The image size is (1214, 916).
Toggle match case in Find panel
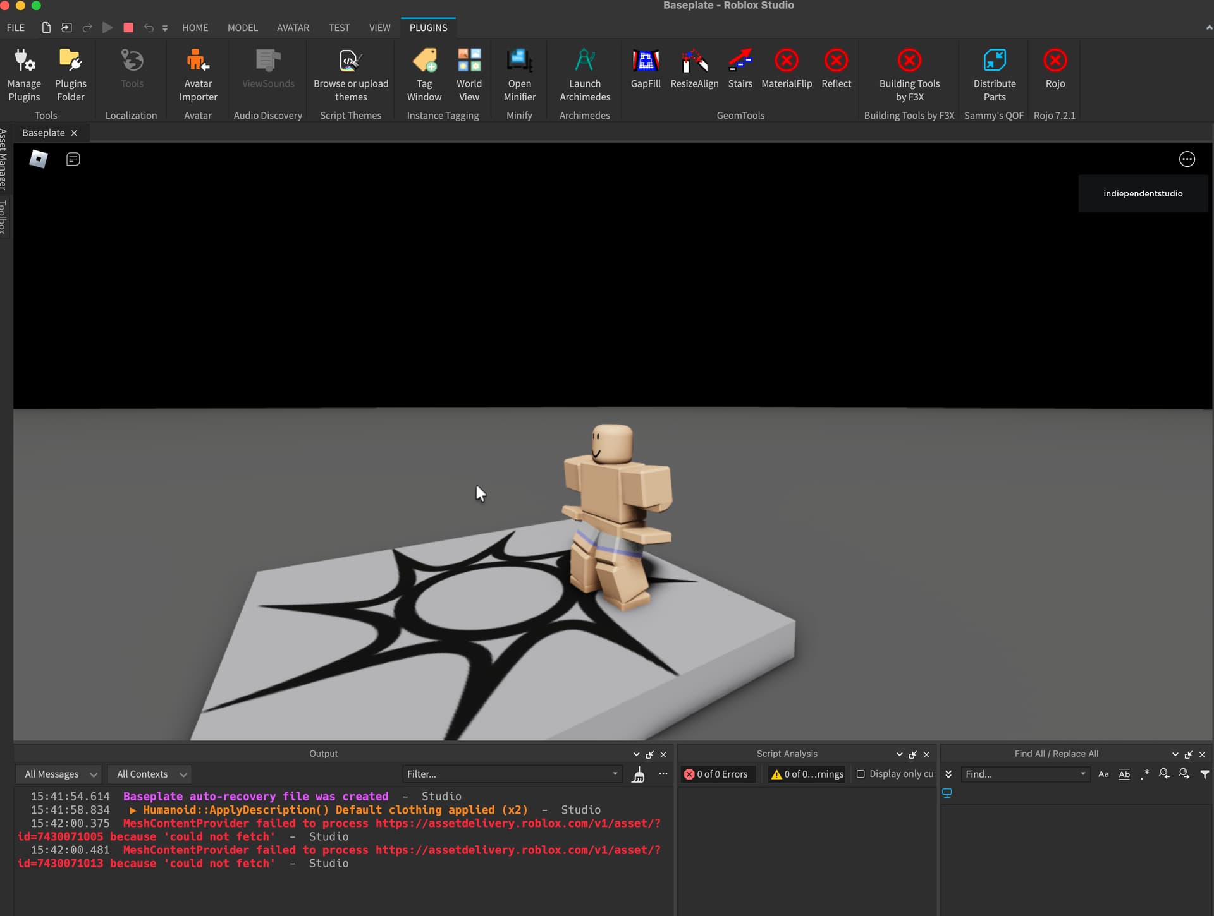point(1103,773)
